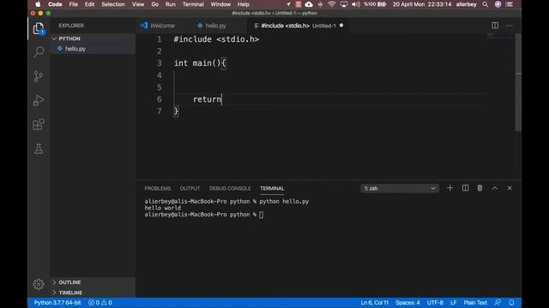The image size is (549, 308).
Task: Select Python 3.7.7 64-bit interpreter
Action: tap(57, 302)
